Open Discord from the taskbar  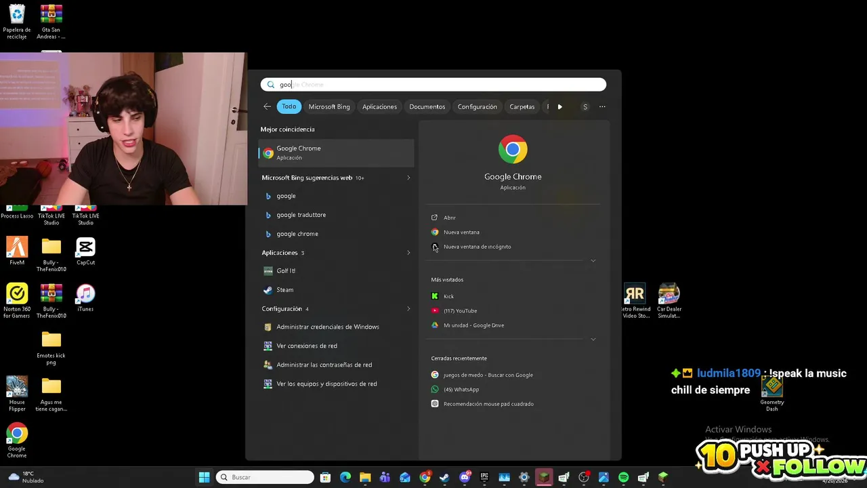(x=465, y=477)
